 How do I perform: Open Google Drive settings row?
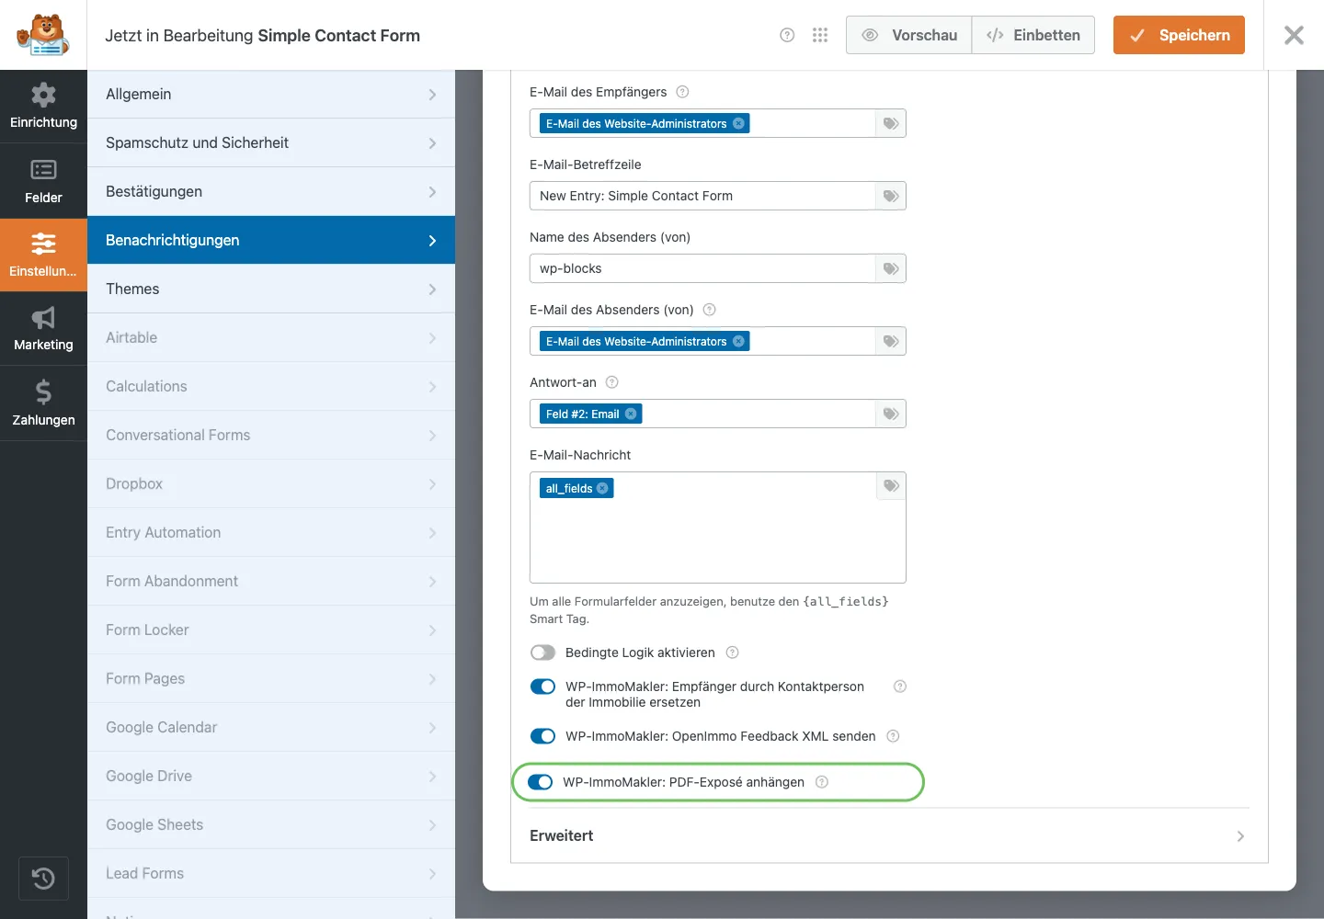[x=271, y=776]
